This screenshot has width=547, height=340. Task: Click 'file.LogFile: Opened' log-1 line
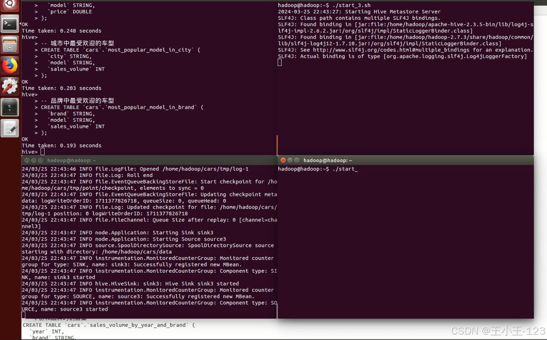(x=135, y=169)
